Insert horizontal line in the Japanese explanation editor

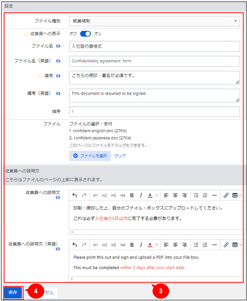214,195
